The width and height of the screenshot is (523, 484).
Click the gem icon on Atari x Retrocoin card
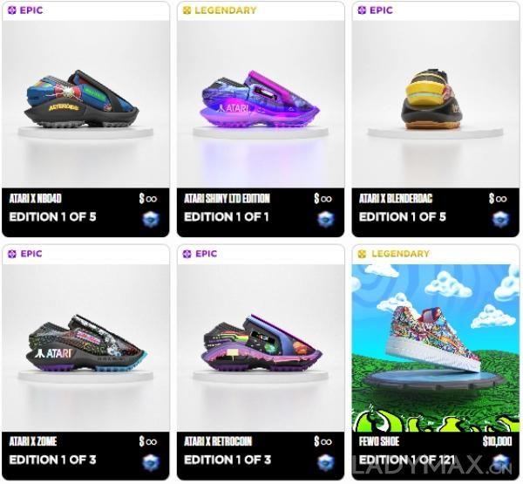tap(325, 463)
